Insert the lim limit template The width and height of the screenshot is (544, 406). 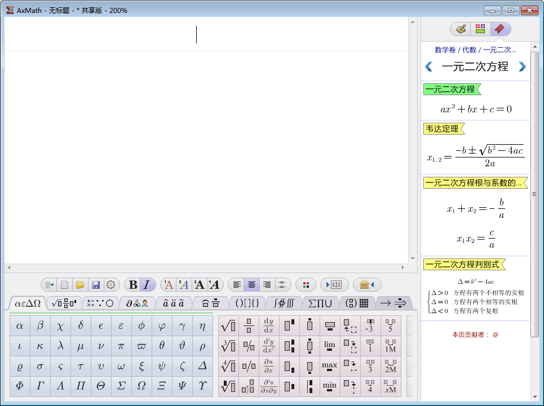click(x=330, y=346)
